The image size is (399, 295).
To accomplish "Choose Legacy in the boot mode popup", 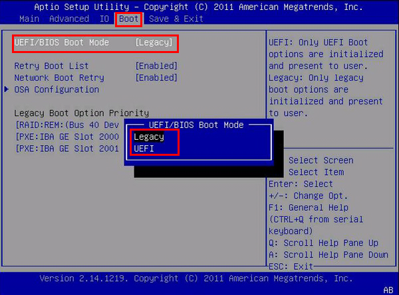I will pos(148,137).
